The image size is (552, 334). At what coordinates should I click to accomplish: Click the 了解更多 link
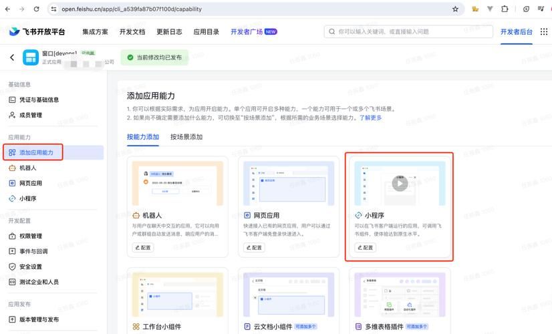point(370,118)
